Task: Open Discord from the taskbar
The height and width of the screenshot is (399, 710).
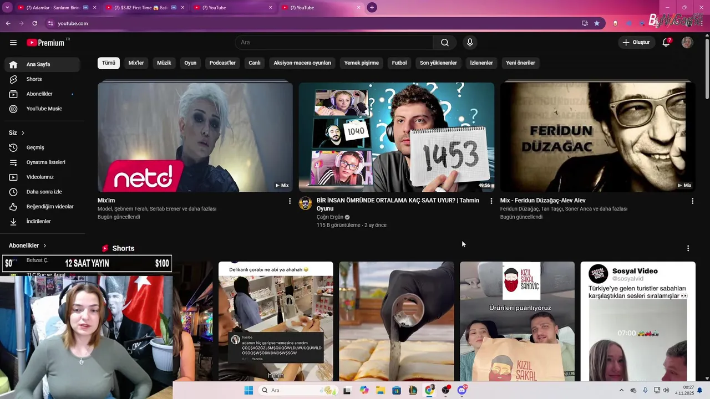Action: pos(462,390)
